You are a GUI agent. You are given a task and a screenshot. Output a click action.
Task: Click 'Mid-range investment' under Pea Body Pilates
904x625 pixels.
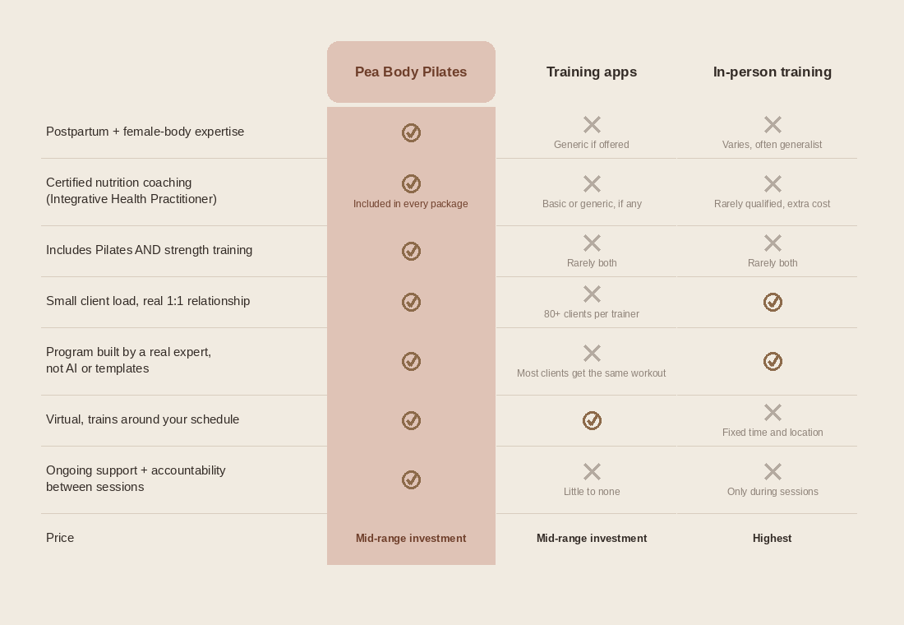click(x=411, y=539)
